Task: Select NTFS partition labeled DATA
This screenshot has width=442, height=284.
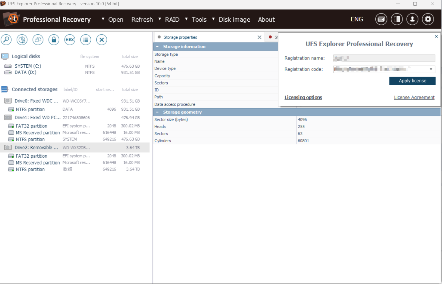Action: coord(75,109)
